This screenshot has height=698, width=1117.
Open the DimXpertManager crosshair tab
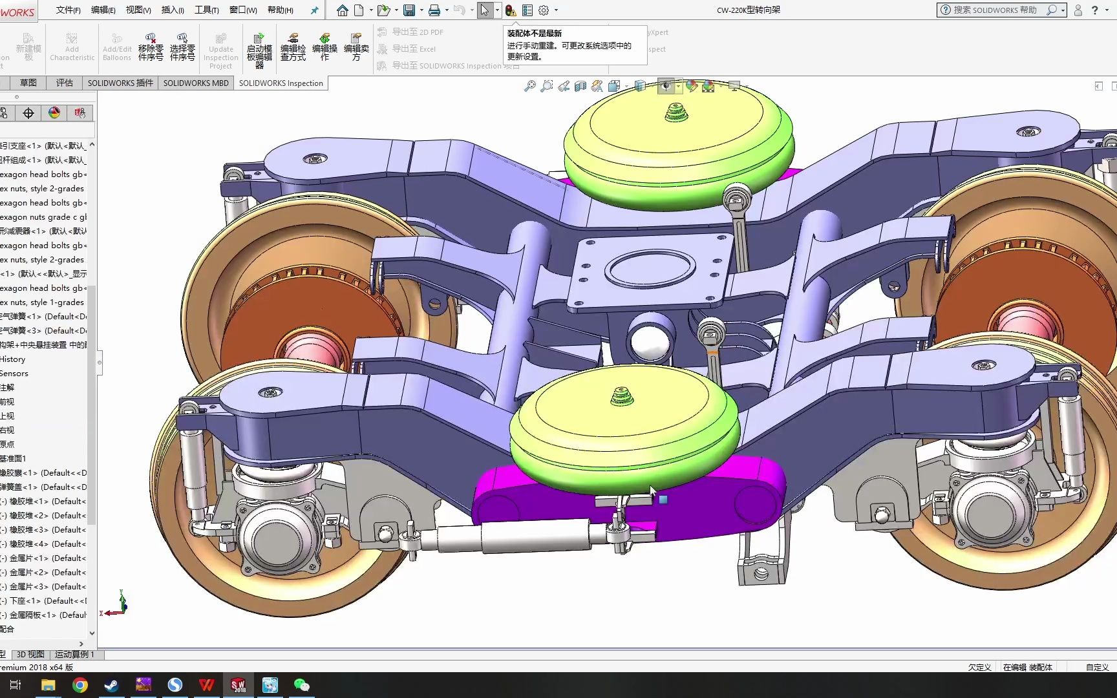(28, 113)
